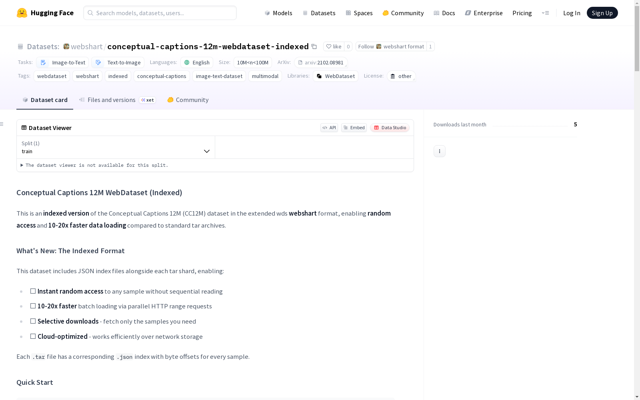Open the webshart owner link
Image resolution: width=640 pixels, height=400 pixels.
pos(87,46)
